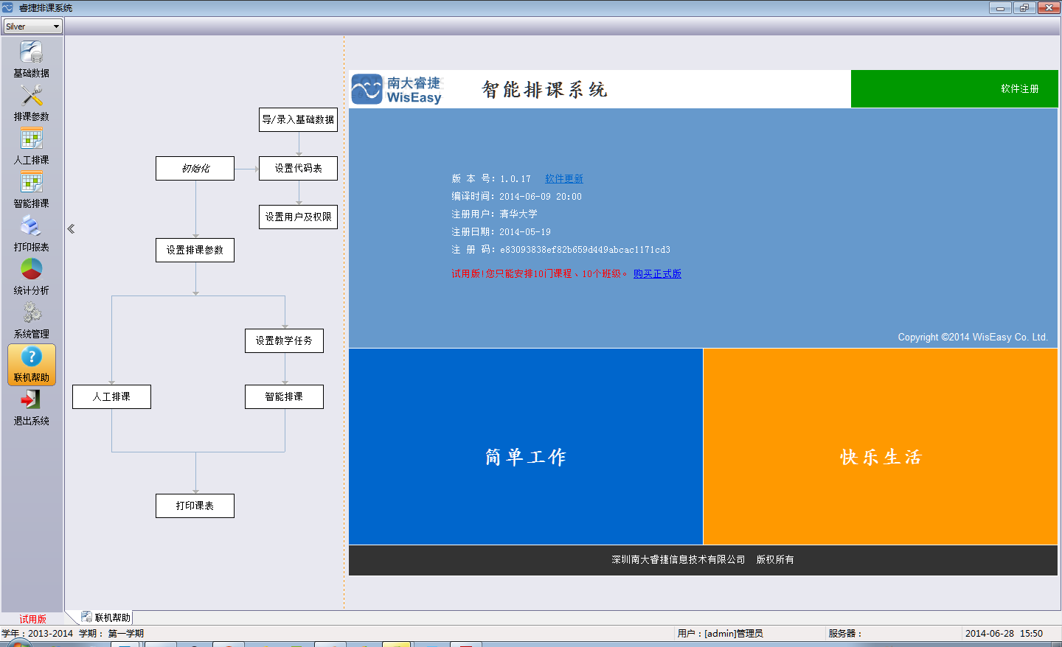
Task: Select the 设置教学任务 flowchart step
Action: point(284,340)
